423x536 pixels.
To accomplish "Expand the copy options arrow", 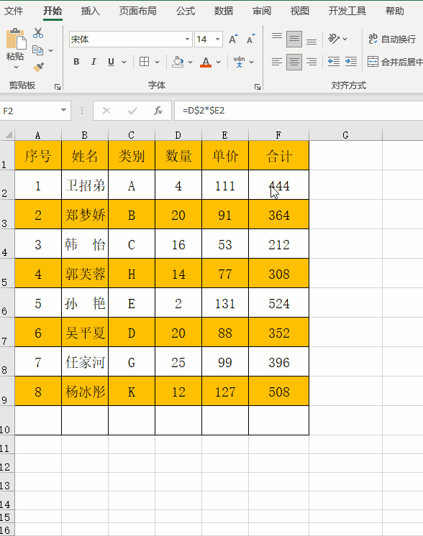I will (50, 50).
